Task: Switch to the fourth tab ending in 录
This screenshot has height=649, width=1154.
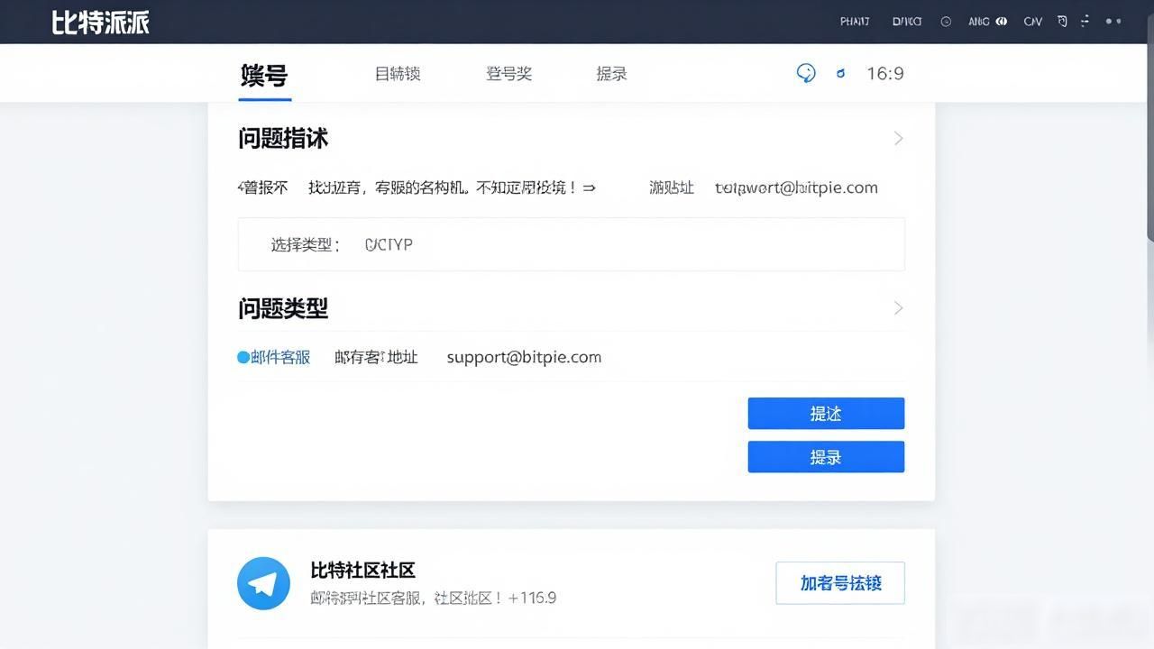Action: [x=611, y=74]
